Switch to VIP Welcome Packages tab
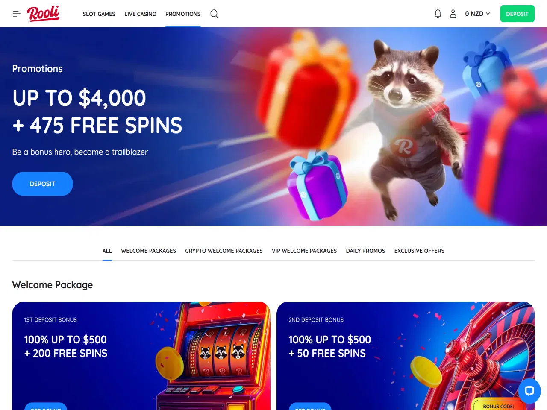 304,251
